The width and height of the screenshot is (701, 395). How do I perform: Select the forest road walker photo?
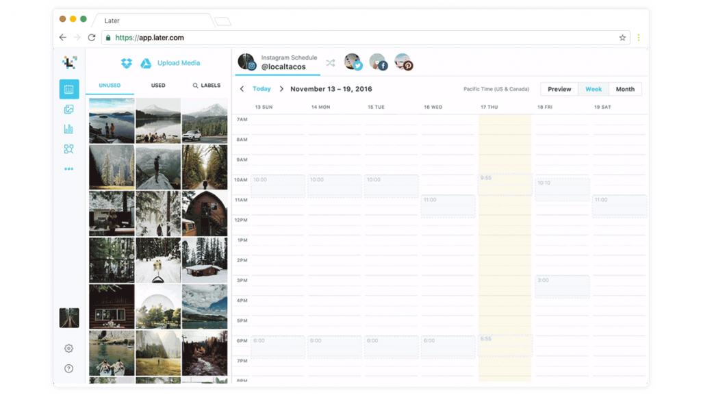pos(205,167)
